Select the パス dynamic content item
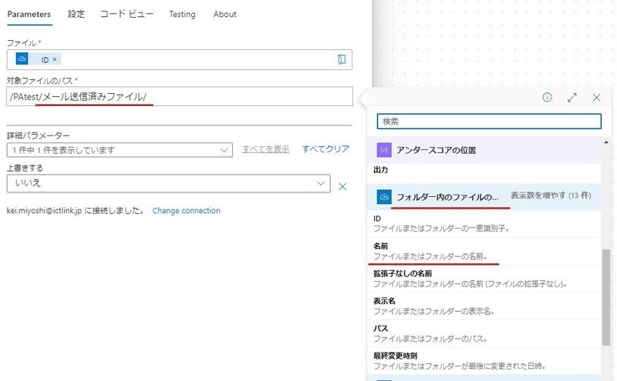Viewport: 617px width, 381px height. coord(484,333)
